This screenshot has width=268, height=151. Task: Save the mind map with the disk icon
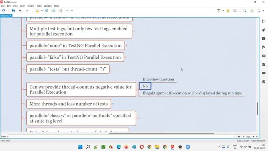tap(13, 11)
